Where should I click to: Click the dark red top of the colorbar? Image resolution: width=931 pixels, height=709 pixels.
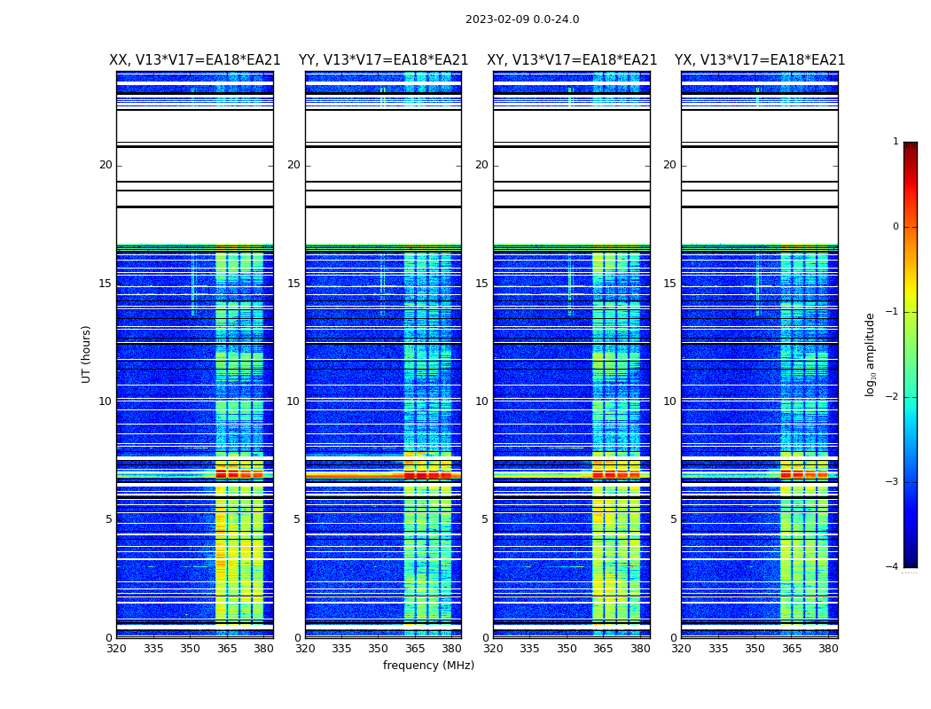pos(910,147)
